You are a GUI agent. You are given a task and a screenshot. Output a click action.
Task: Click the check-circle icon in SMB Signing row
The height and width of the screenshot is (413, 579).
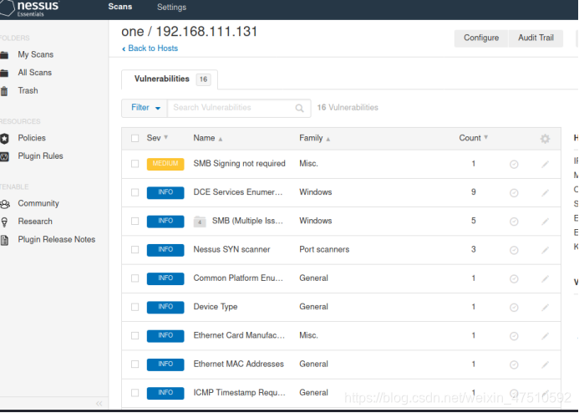514,164
